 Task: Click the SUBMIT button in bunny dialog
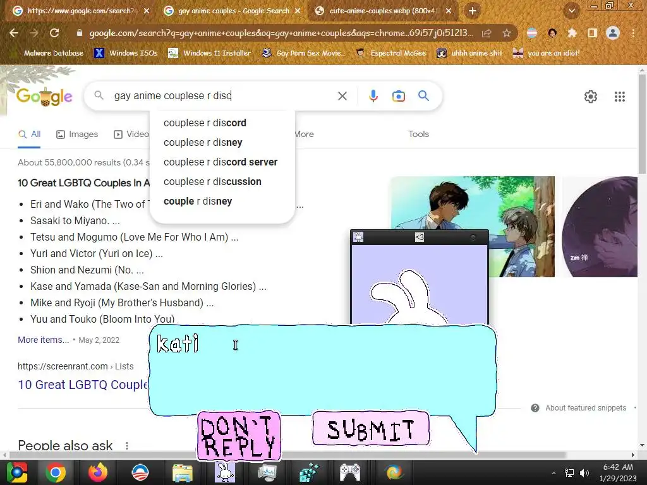pos(370,429)
